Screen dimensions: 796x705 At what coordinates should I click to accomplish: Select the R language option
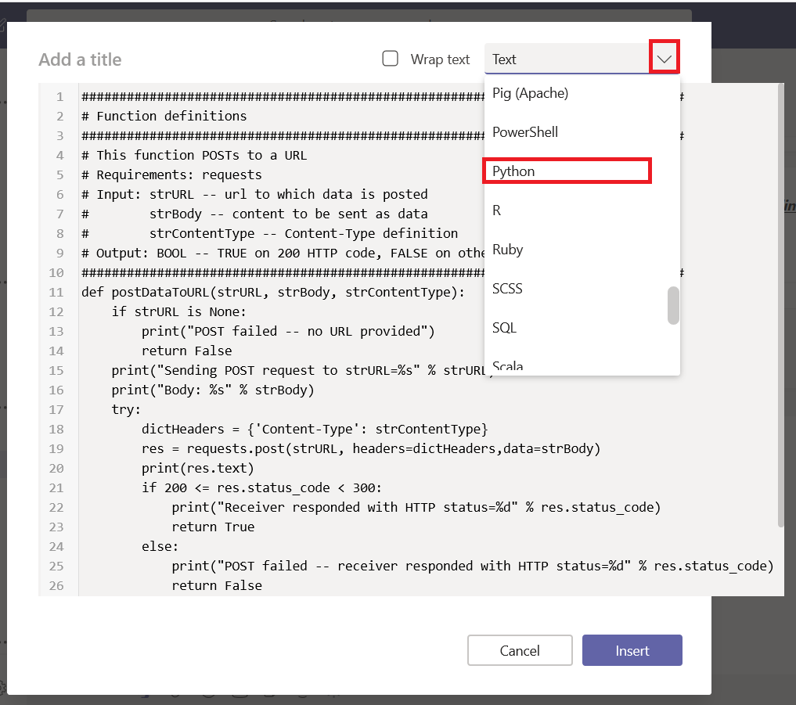point(497,210)
